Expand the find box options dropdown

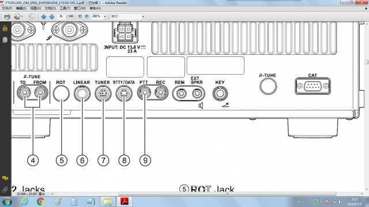click(143, 17)
